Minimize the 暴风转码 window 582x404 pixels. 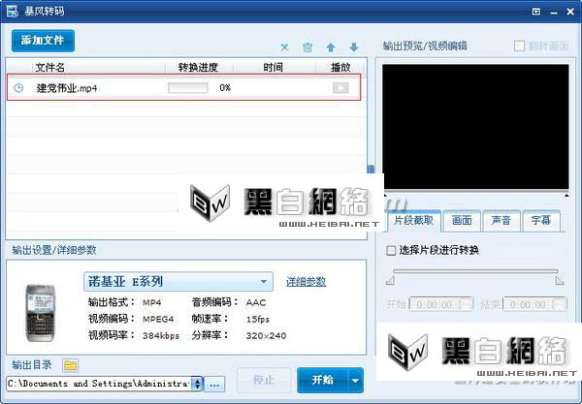[x=554, y=12]
